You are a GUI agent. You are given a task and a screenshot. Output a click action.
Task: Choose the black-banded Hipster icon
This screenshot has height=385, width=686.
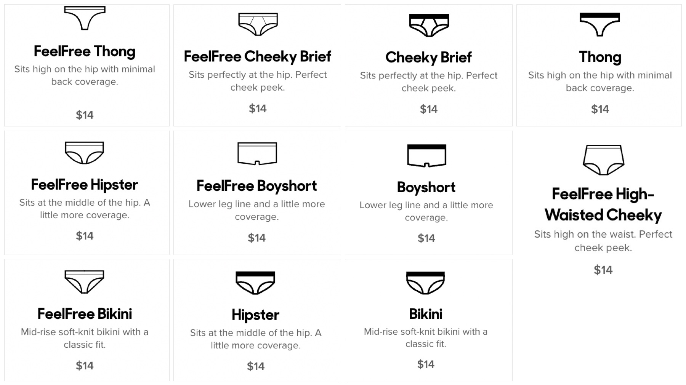pos(255,283)
